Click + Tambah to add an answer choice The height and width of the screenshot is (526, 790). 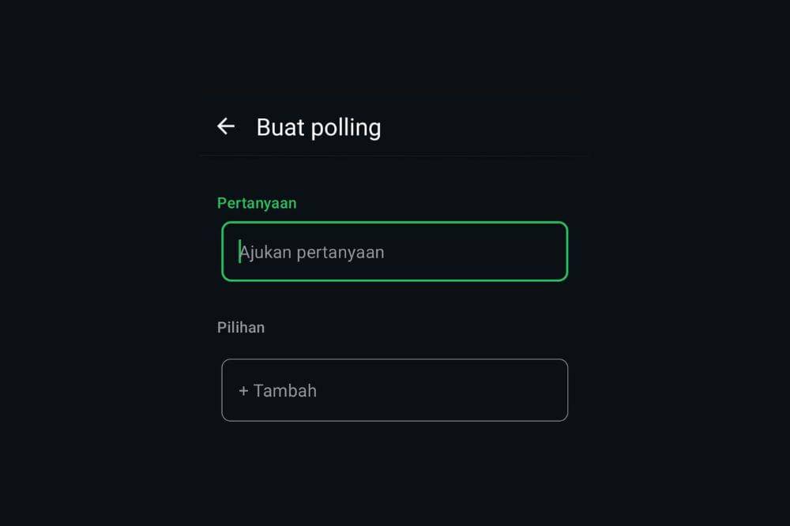[x=277, y=389]
